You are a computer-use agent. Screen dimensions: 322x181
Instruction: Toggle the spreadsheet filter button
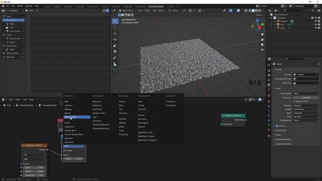coord(107,11)
